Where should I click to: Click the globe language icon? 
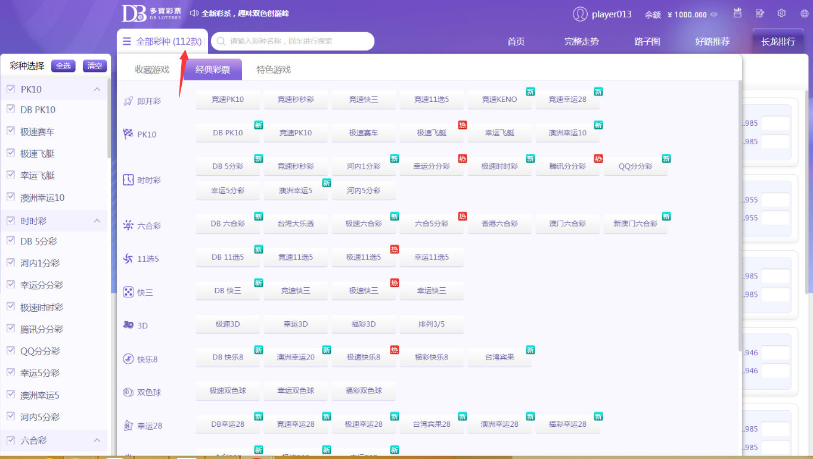[x=804, y=13]
